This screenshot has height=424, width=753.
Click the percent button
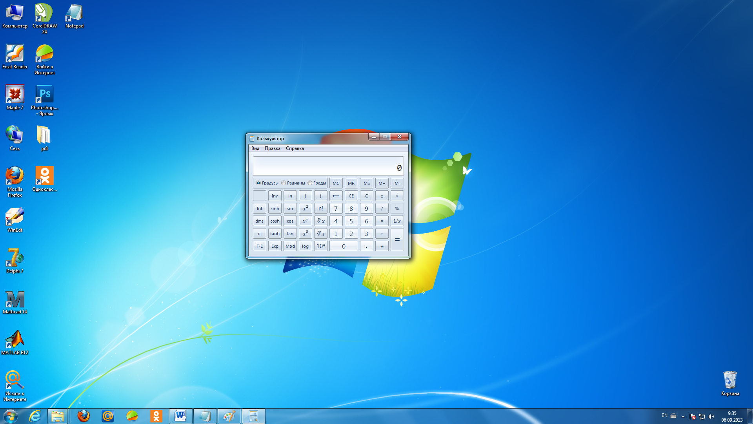[x=397, y=208]
